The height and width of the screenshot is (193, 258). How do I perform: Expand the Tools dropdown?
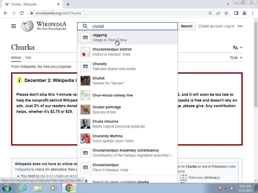(236, 58)
